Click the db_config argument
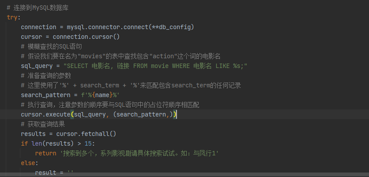 [175, 27]
